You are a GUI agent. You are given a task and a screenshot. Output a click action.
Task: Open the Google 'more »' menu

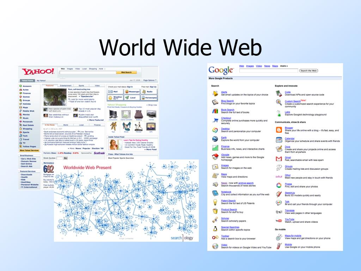coord(284,66)
